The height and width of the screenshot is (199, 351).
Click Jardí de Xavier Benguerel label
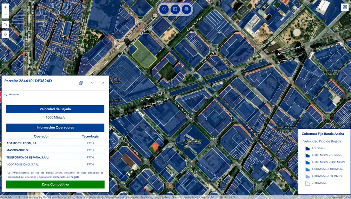(x=286, y=129)
